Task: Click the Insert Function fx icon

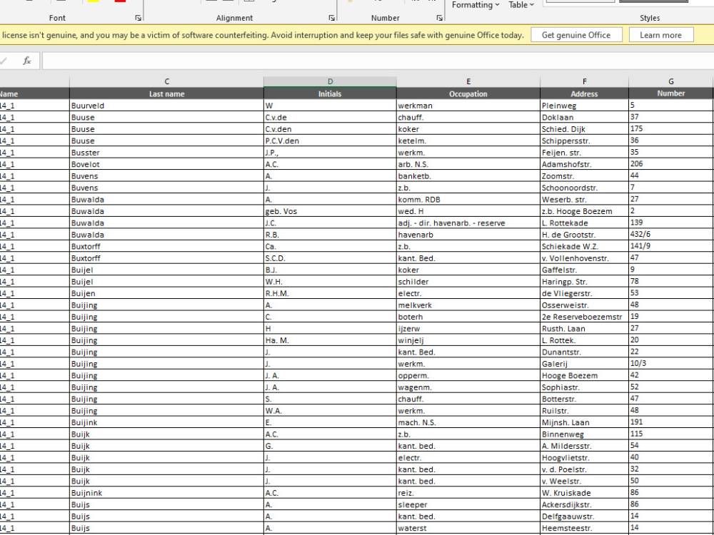Action: pos(27,61)
